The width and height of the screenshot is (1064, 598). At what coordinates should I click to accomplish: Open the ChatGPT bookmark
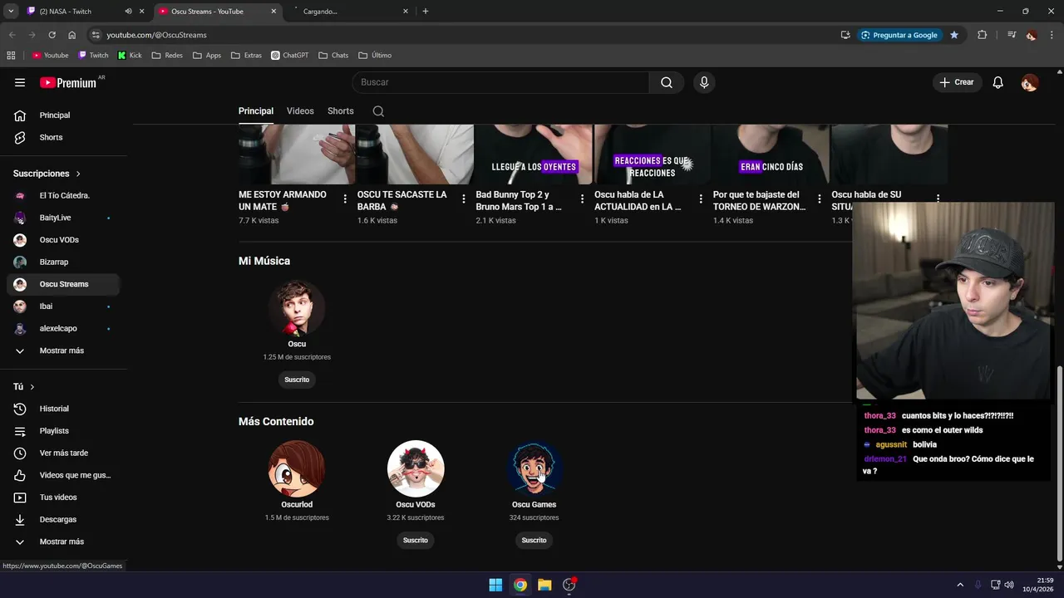(x=289, y=56)
